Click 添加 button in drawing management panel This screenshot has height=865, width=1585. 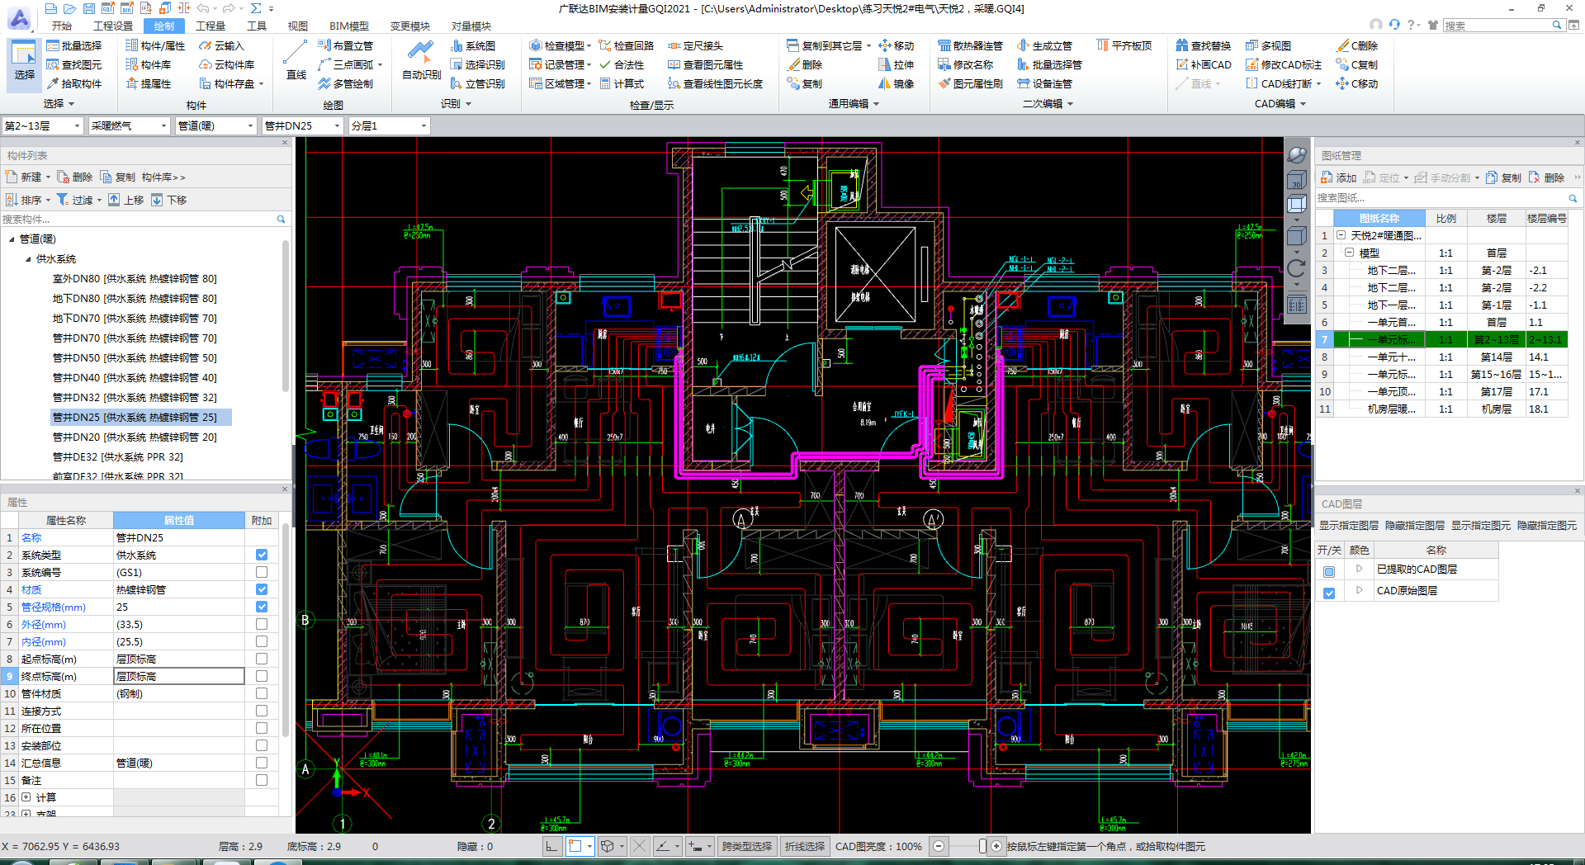(x=1339, y=178)
